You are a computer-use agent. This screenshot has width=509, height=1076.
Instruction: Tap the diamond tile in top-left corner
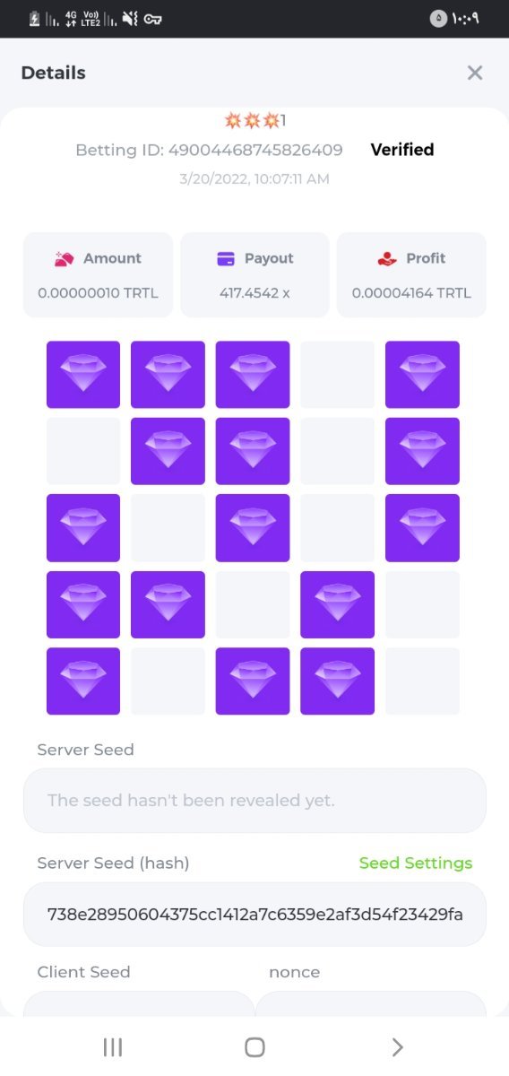[83, 375]
